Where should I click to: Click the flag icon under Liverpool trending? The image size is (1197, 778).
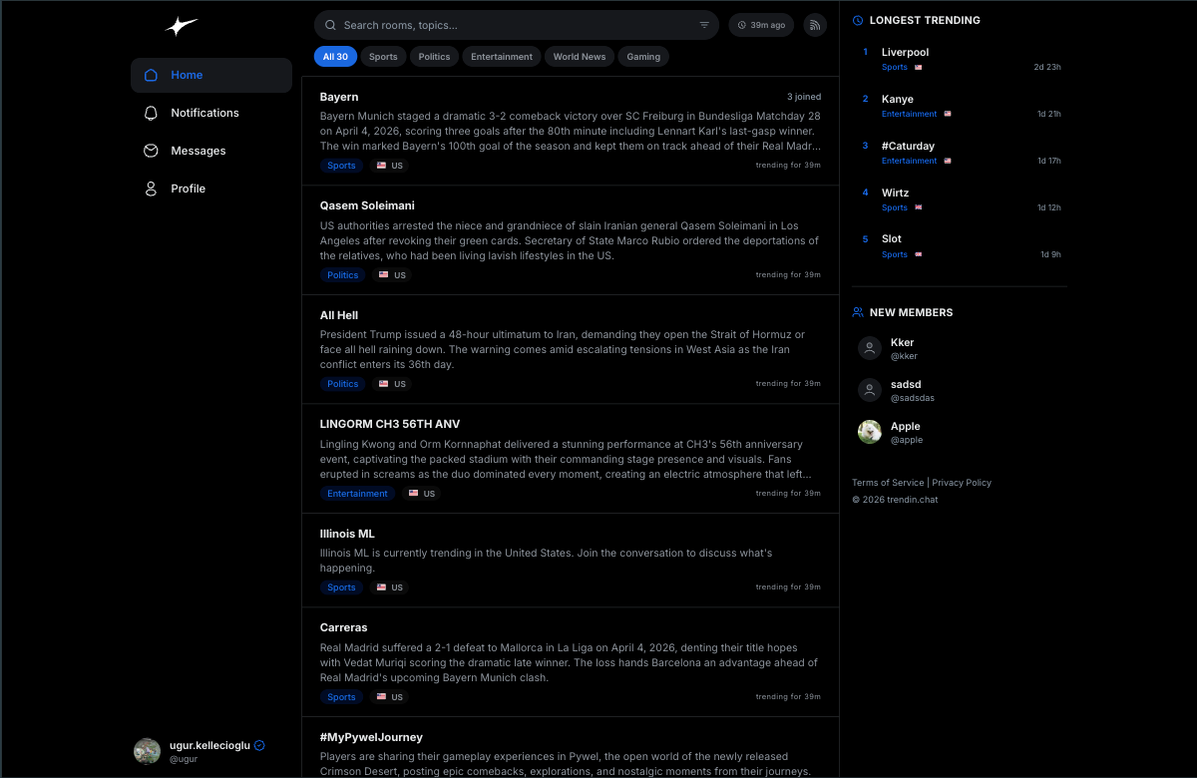[x=919, y=68]
